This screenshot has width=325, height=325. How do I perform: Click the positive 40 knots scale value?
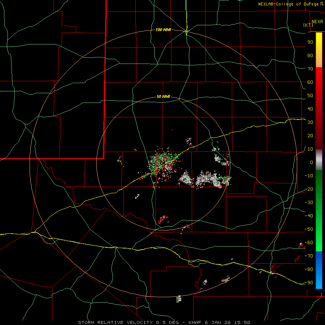click(x=310, y=109)
